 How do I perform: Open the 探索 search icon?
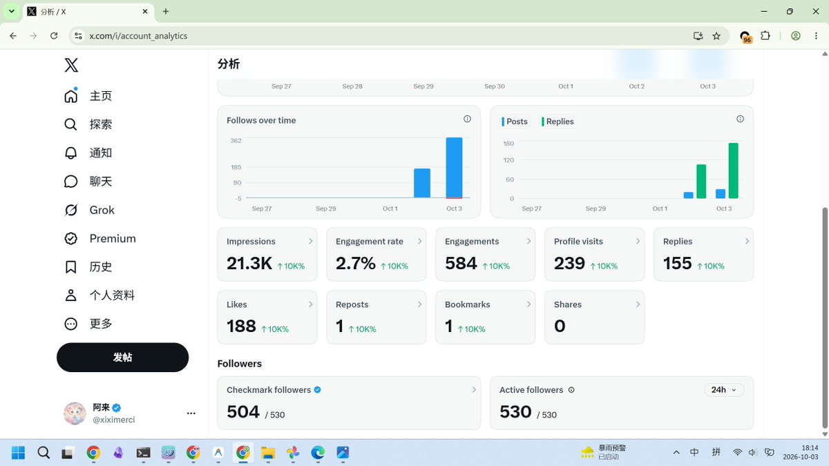70,124
